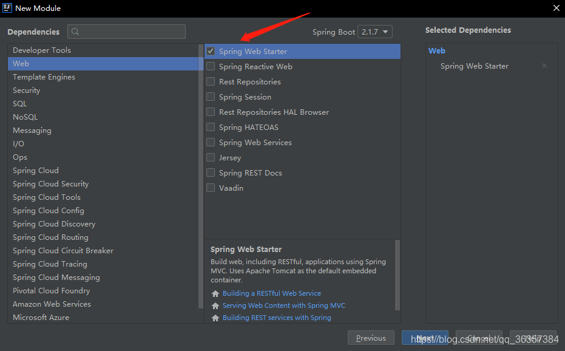This screenshot has width=565, height=351.
Task: Click the Help button at the bottom right
Action: tap(533, 338)
